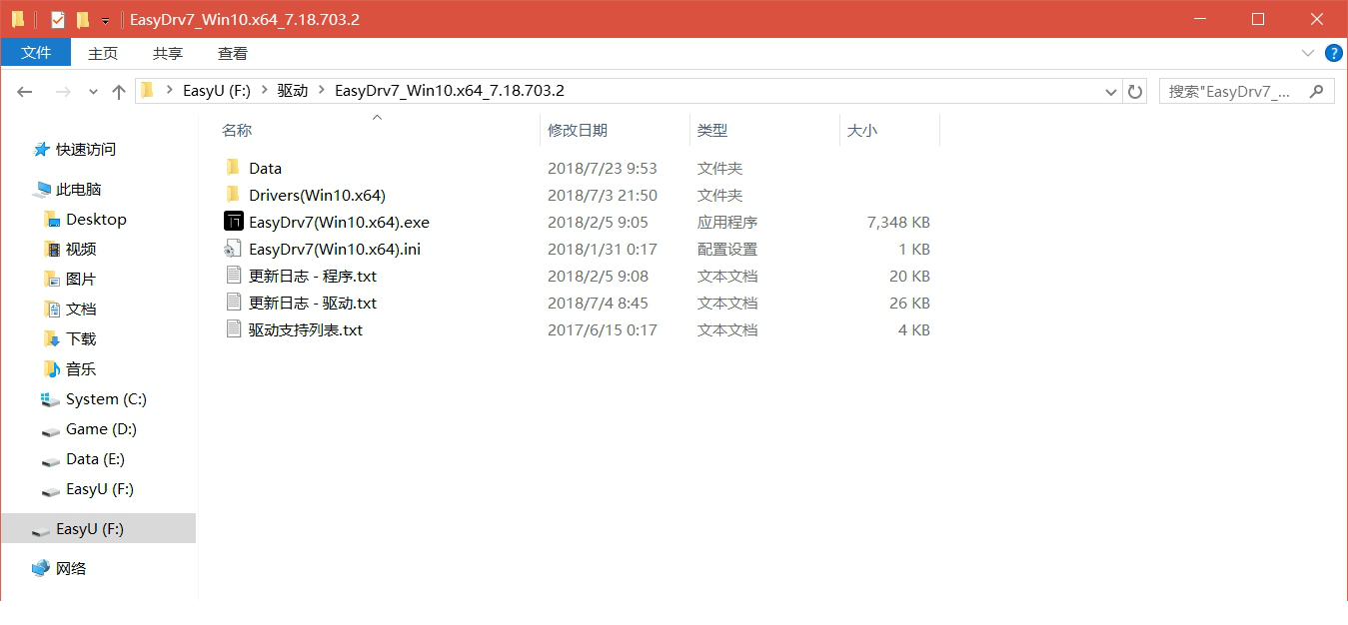This screenshot has width=1348, height=625.
Task: Click the Desktop folder icon in sidebar
Action: tap(52, 219)
